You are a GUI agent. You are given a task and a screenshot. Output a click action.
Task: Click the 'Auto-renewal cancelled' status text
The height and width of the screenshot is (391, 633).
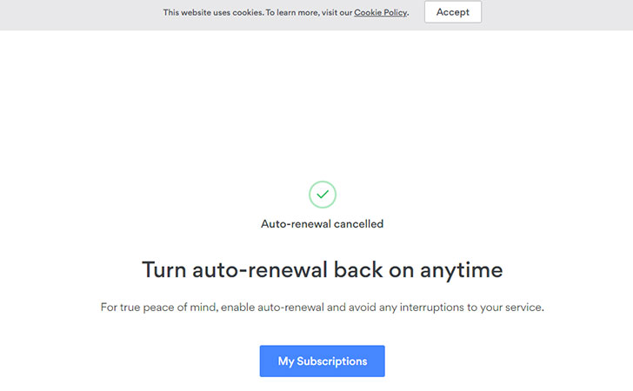tap(322, 223)
